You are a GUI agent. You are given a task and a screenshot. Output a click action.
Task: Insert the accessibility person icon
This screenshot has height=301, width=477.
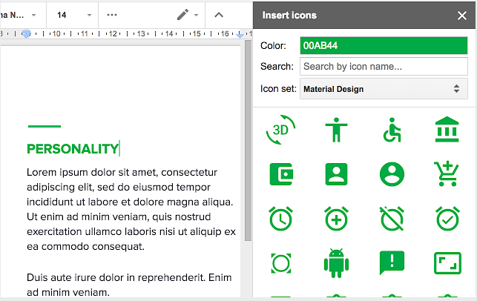[x=336, y=130]
